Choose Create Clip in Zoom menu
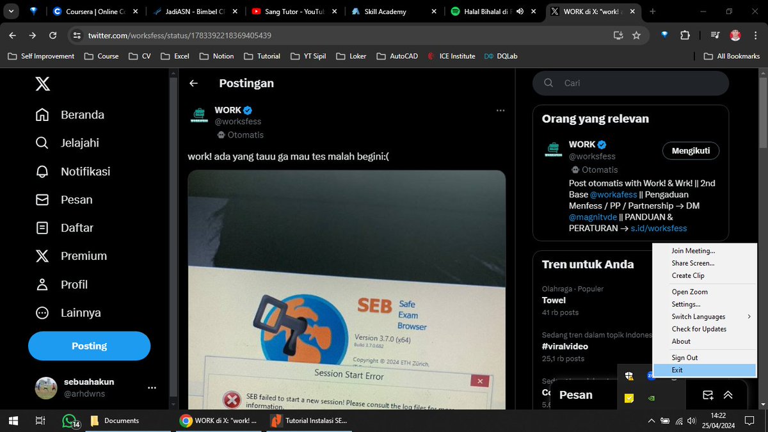Image resolution: width=768 pixels, height=432 pixels. tap(704, 275)
